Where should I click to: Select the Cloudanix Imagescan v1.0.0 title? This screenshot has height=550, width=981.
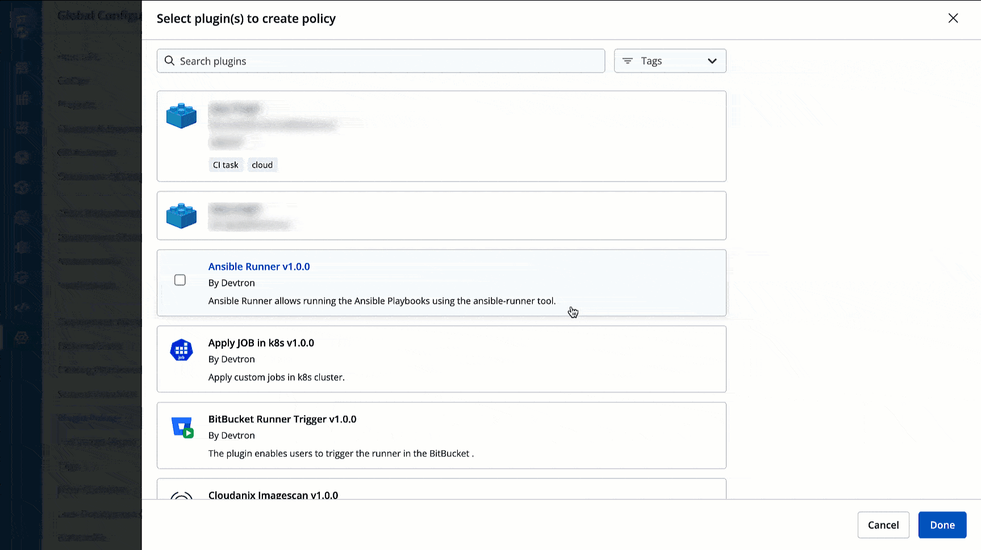(273, 495)
